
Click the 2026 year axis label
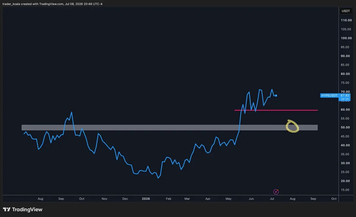tap(146, 199)
